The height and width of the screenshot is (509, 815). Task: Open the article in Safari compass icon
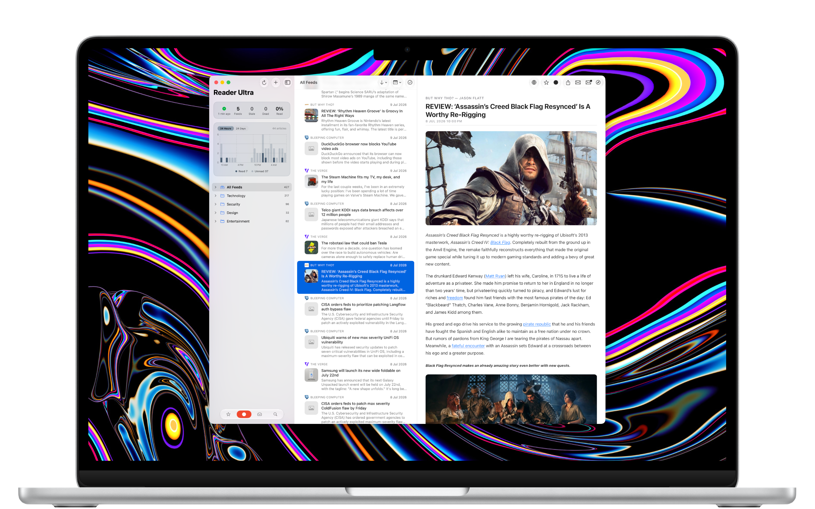coord(598,83)
